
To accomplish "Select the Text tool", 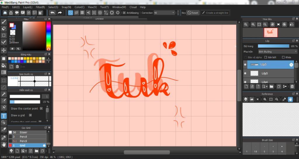I will click(x=4, y=116).
